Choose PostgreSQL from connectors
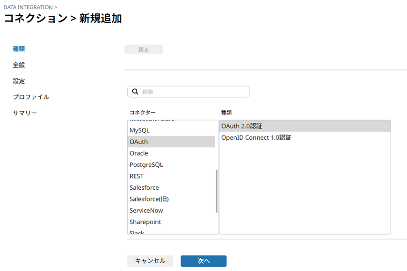 click(171, 164)
